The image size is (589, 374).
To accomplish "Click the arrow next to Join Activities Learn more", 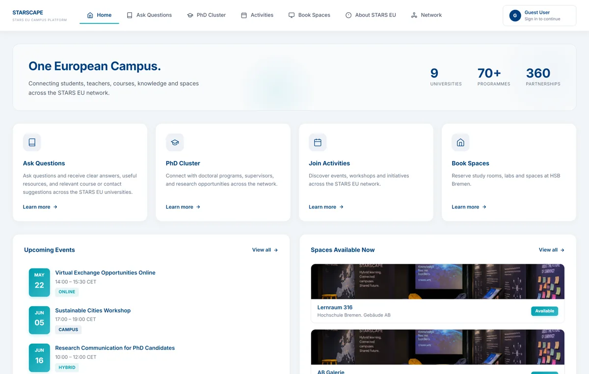I will click(x=341, y=207).
